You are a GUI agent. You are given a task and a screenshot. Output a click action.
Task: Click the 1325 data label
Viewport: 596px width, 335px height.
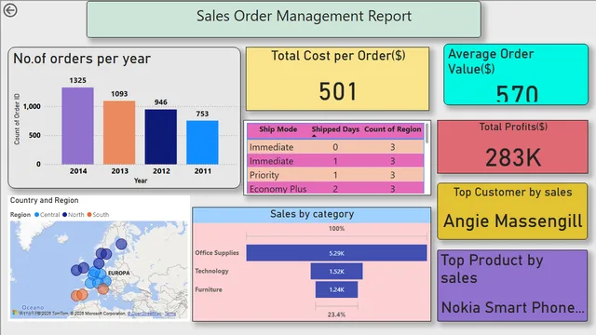(x=77, y=81)
